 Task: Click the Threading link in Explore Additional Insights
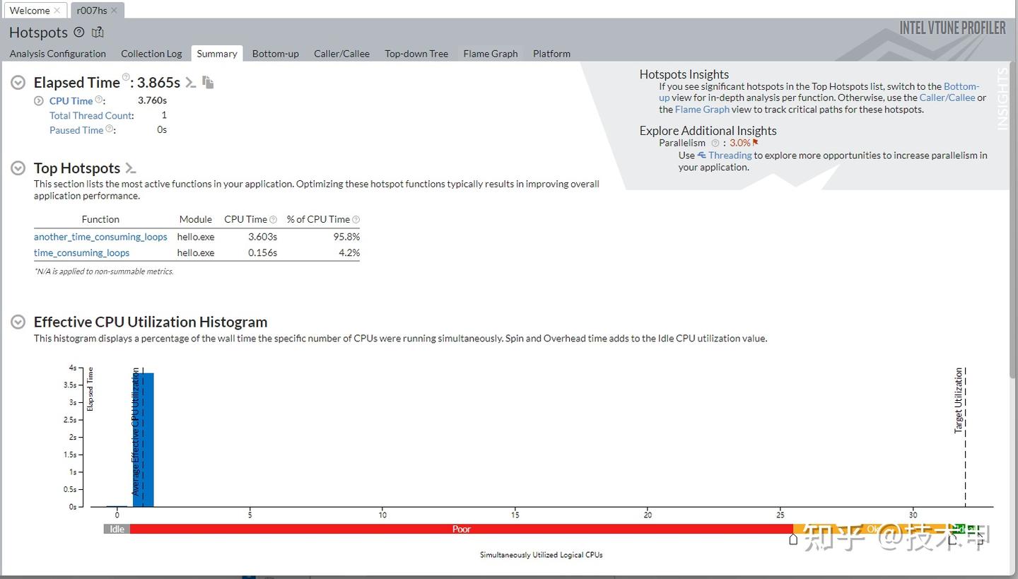tap(729, 155)
